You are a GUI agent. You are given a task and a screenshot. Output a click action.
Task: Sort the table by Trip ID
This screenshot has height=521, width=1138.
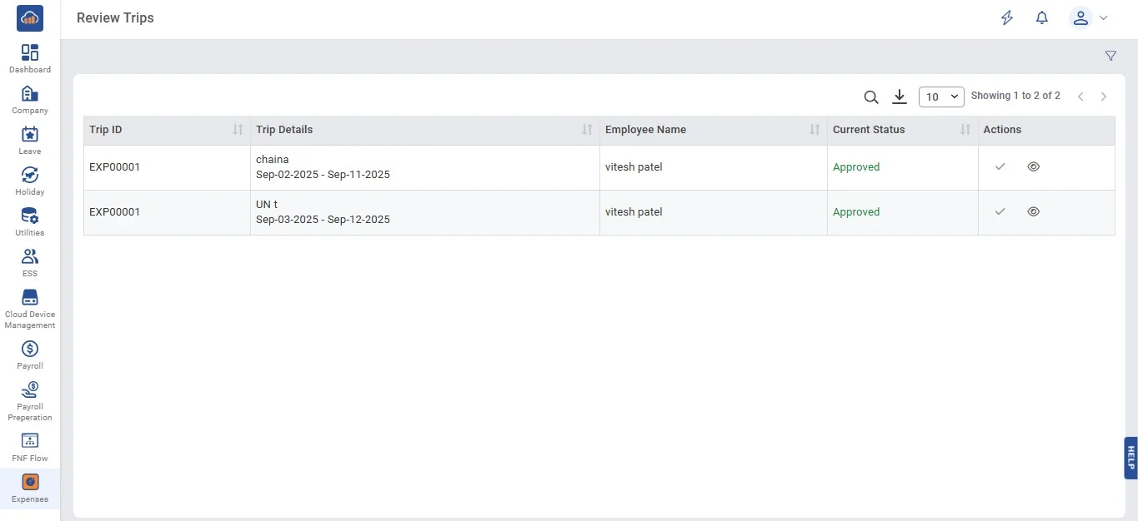pos(238,130)
